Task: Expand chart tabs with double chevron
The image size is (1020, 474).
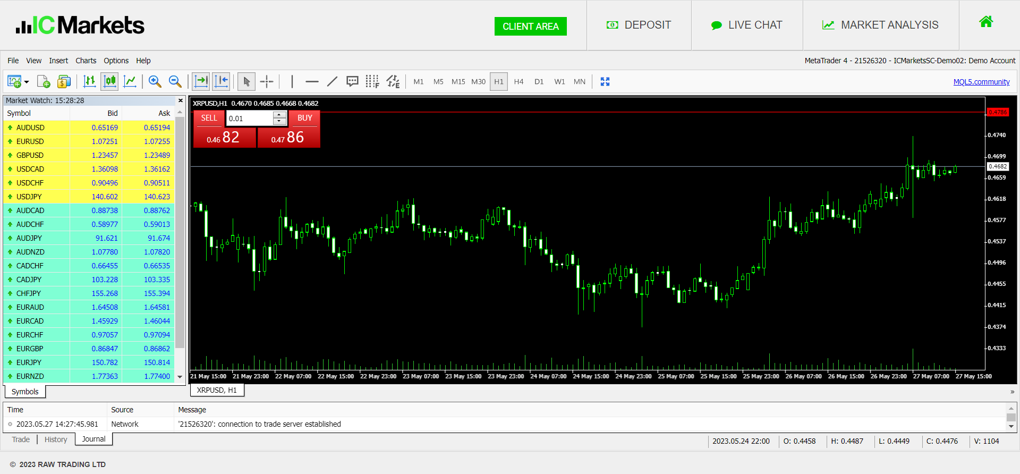Action: tap(1012, 392)
